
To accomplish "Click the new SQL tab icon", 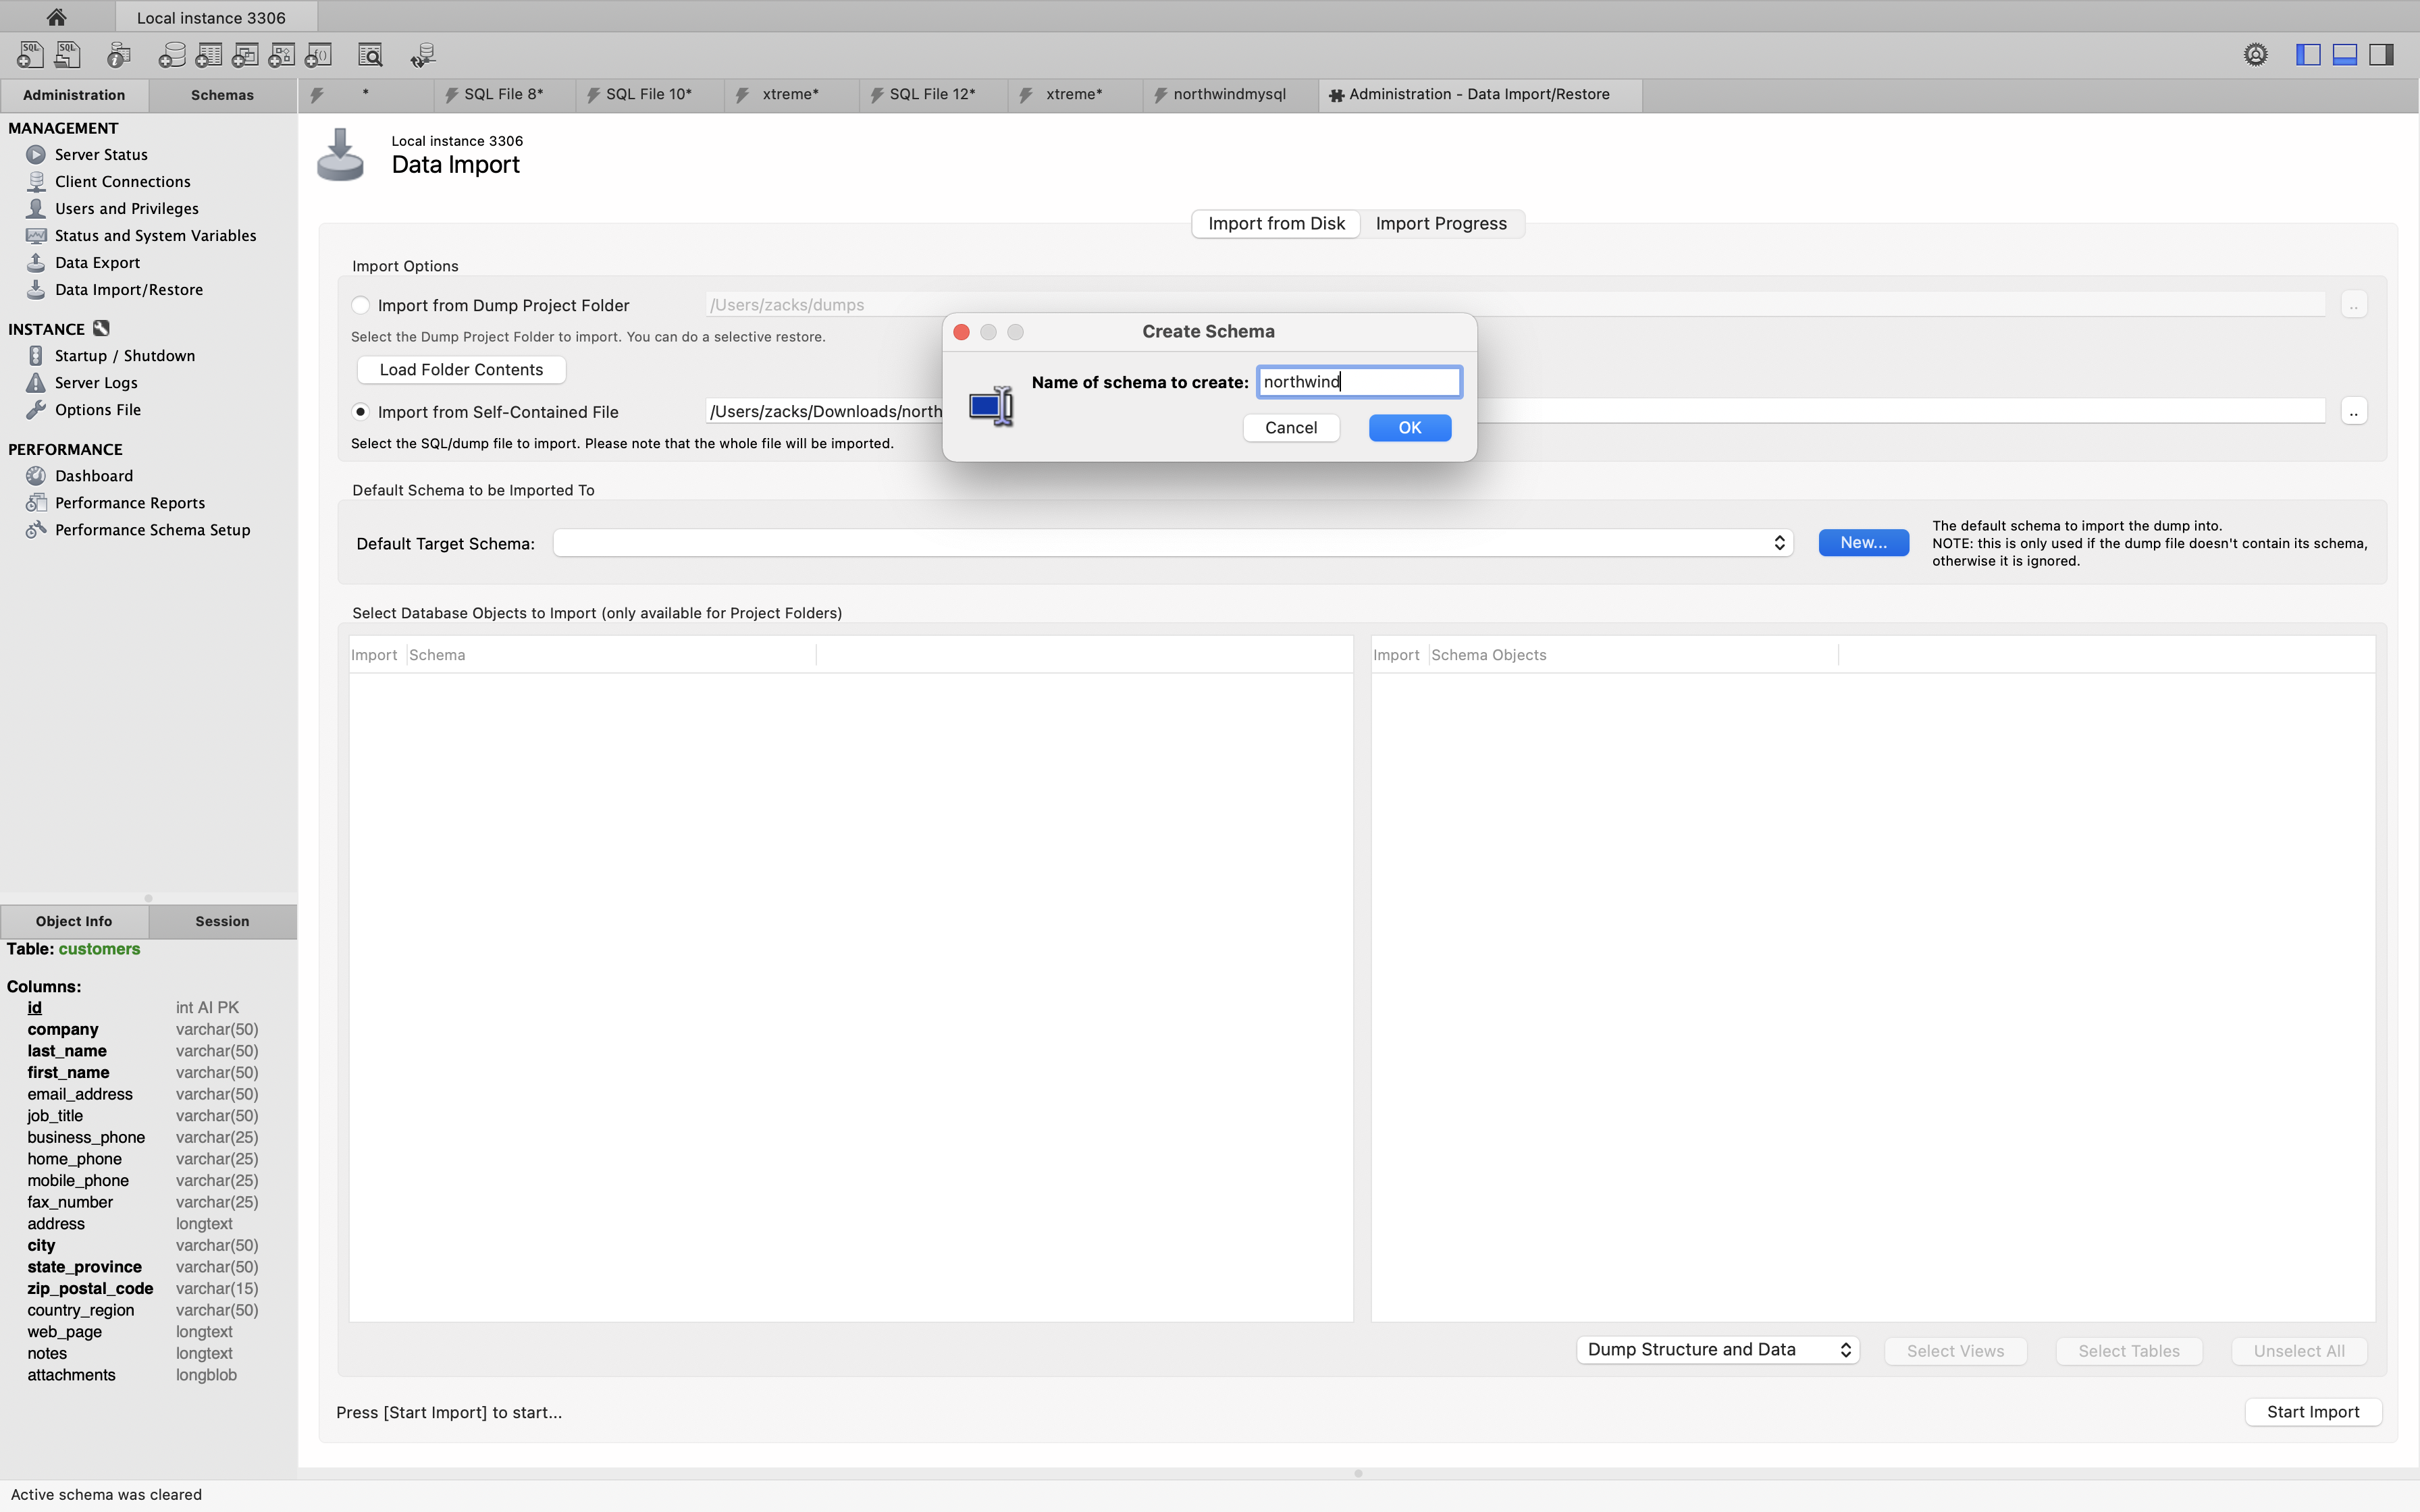I will pos(30,55).
